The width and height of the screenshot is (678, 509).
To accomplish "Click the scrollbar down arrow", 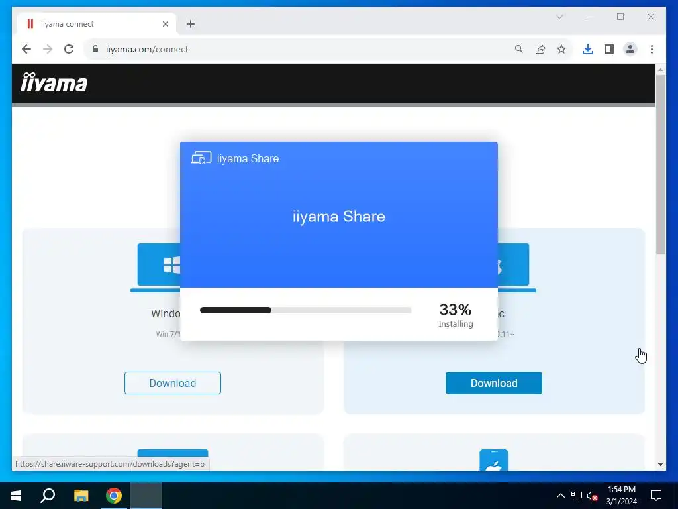I will (x=660, y=465).
